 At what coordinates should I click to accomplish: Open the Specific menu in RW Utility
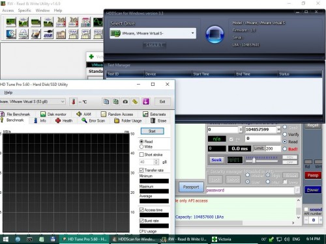[x=24, y=10]
